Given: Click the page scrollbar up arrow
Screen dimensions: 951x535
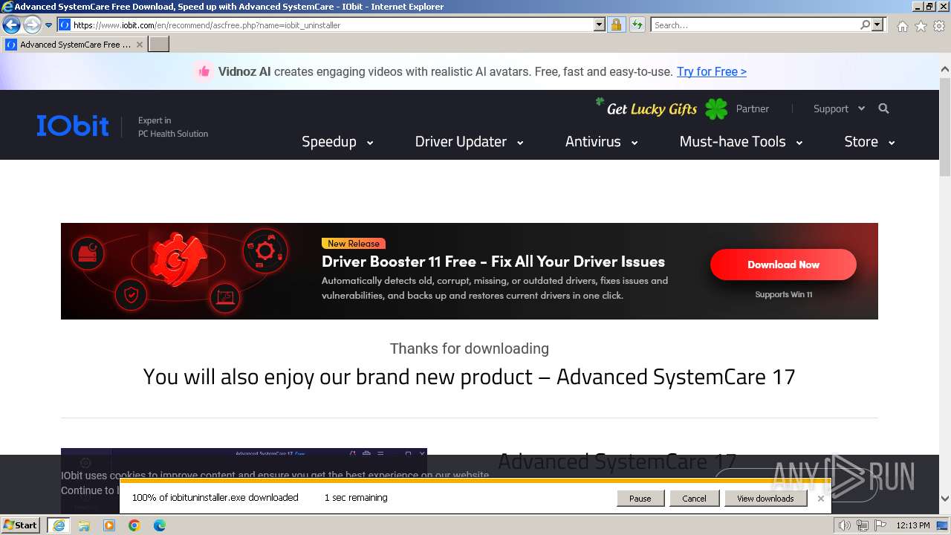Looking at the screenshot, I should 945,70.
